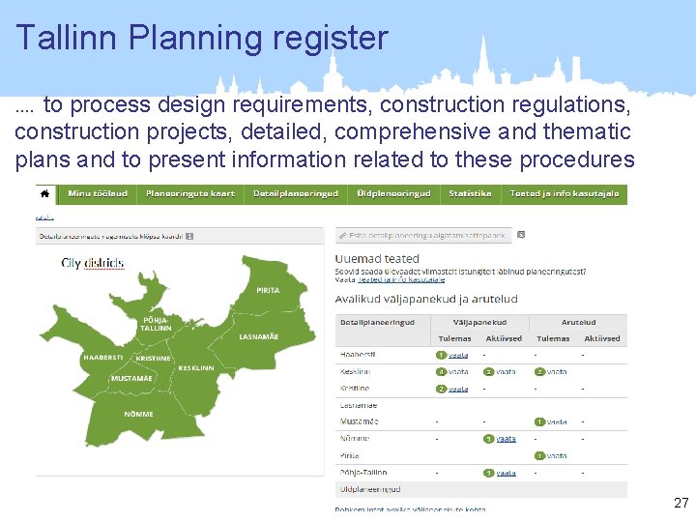The image size is (696, 522).
Task: Click the Arutelud column header
Action: [578, 322]
